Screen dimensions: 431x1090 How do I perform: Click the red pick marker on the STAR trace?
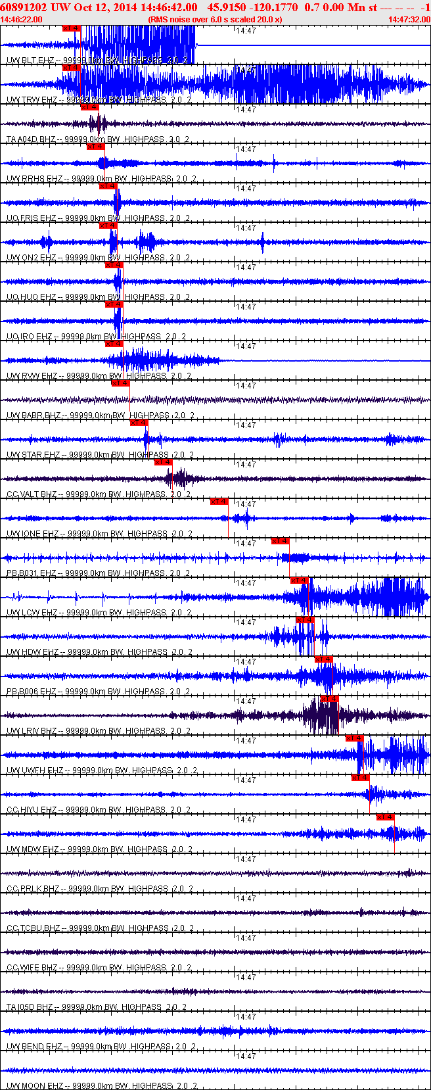coord(139,423)
